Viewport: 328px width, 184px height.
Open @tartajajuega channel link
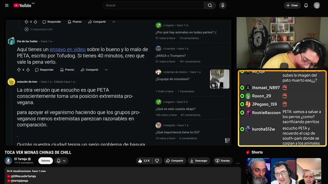pyautogui.click(x=19, y=181)
